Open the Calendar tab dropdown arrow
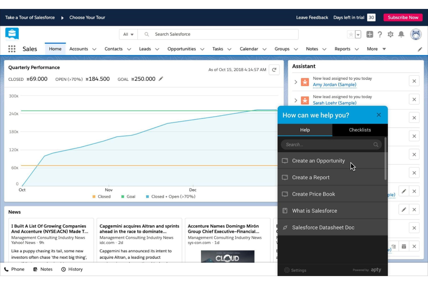The height and width of the screenshot is (285, 428). tap(264, 49)
